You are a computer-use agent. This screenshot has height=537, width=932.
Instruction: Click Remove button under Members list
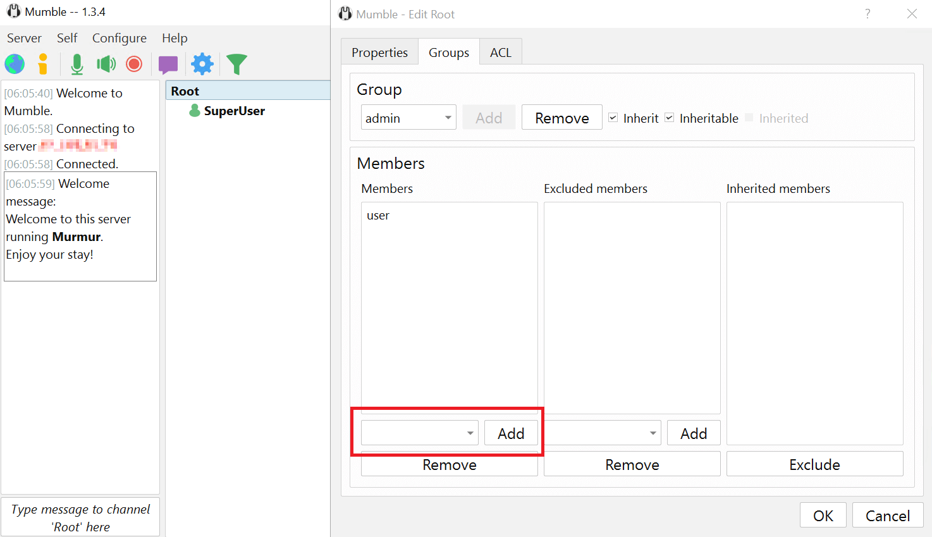point(450,464)
